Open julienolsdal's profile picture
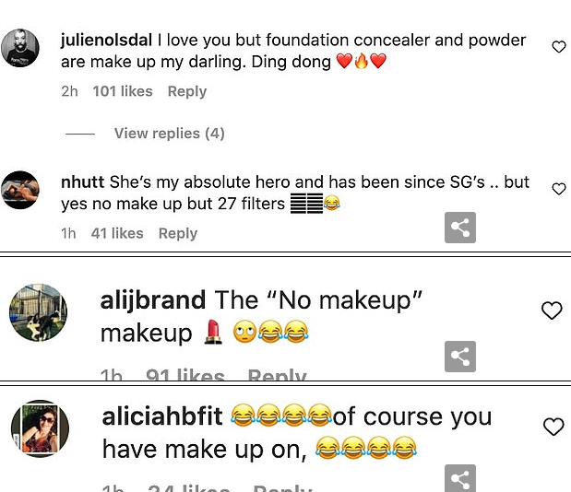The width and height of the screenshot is (571, 492). pos(20,48)
